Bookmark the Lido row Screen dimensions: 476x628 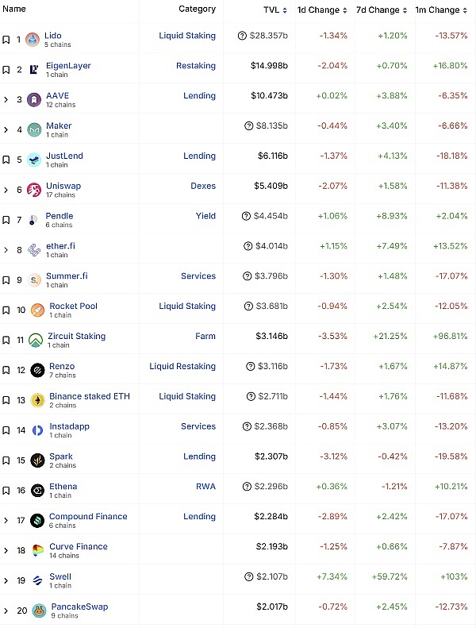tap(6, 40)
